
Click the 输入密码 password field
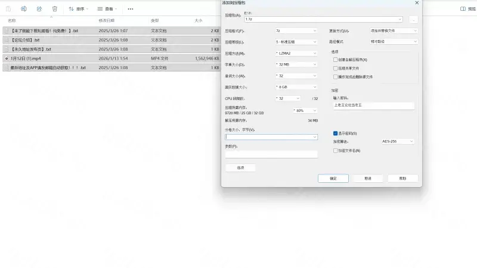coord(373,105)
